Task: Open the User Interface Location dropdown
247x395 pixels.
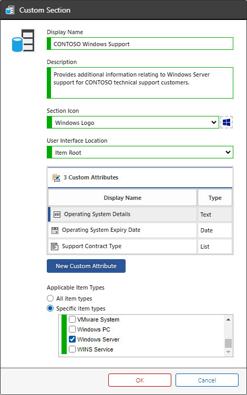Action: [x=140, y=153]
